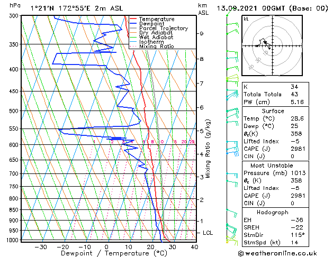Click the Most Unstable section heading
This screenshot has width=333, height=257.
[272, 166]
